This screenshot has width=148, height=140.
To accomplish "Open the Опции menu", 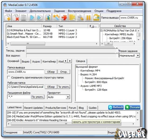I will (99, 11).
